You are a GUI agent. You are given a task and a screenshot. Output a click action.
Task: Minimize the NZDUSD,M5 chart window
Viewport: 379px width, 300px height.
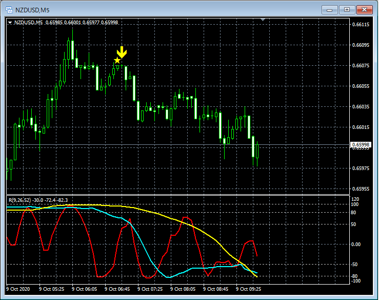coord(329,10)
